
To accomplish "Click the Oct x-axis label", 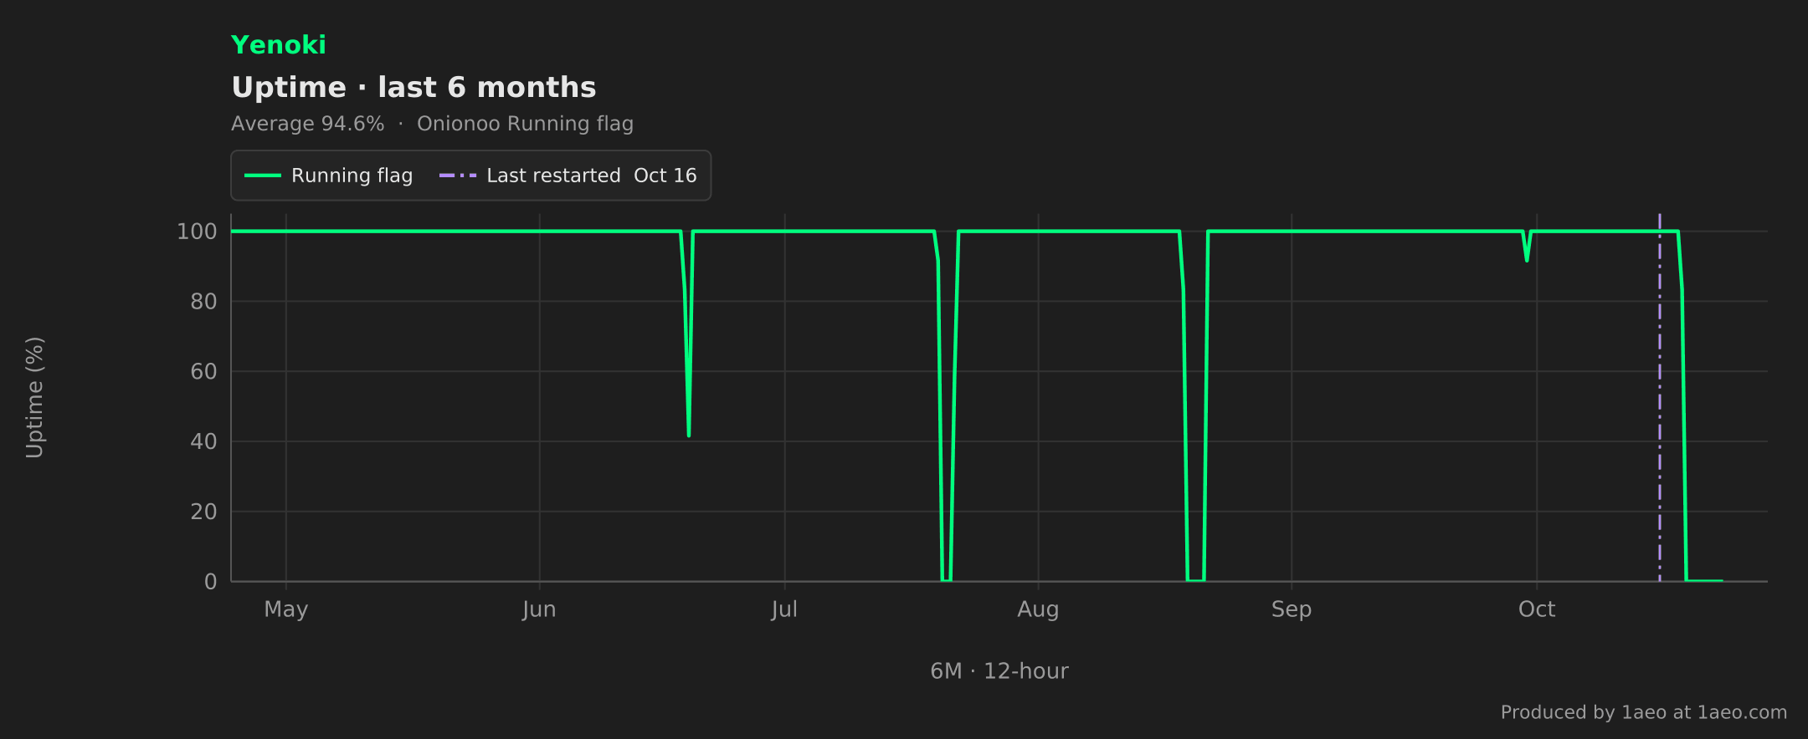I will [x=1537, y=609].
